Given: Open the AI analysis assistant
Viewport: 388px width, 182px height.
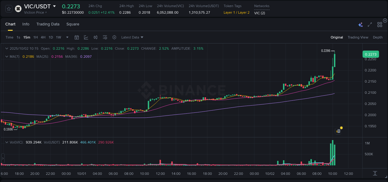Looking at the screenshot, I should coord(360,24).
